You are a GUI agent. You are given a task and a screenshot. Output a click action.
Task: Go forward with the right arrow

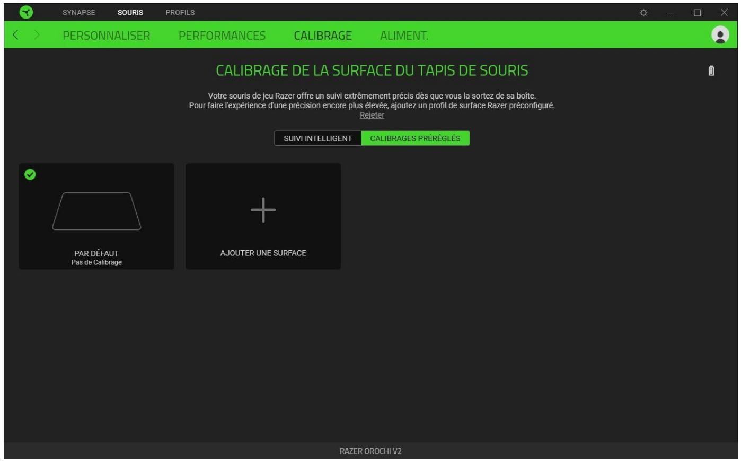point(37,36)
